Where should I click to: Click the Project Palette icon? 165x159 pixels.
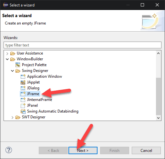pos(18,65)
